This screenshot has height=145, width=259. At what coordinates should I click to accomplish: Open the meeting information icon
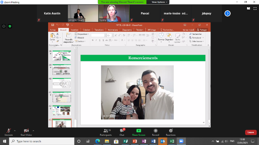point(4,26)
